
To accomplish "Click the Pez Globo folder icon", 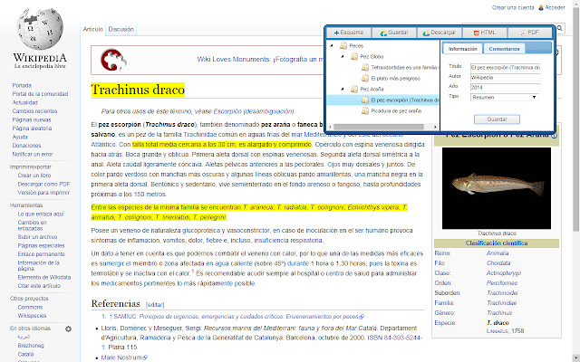I will tap(354, 56).
